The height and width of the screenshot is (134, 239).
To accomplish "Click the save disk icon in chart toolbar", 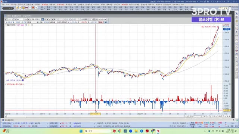I will coord(94,19).
